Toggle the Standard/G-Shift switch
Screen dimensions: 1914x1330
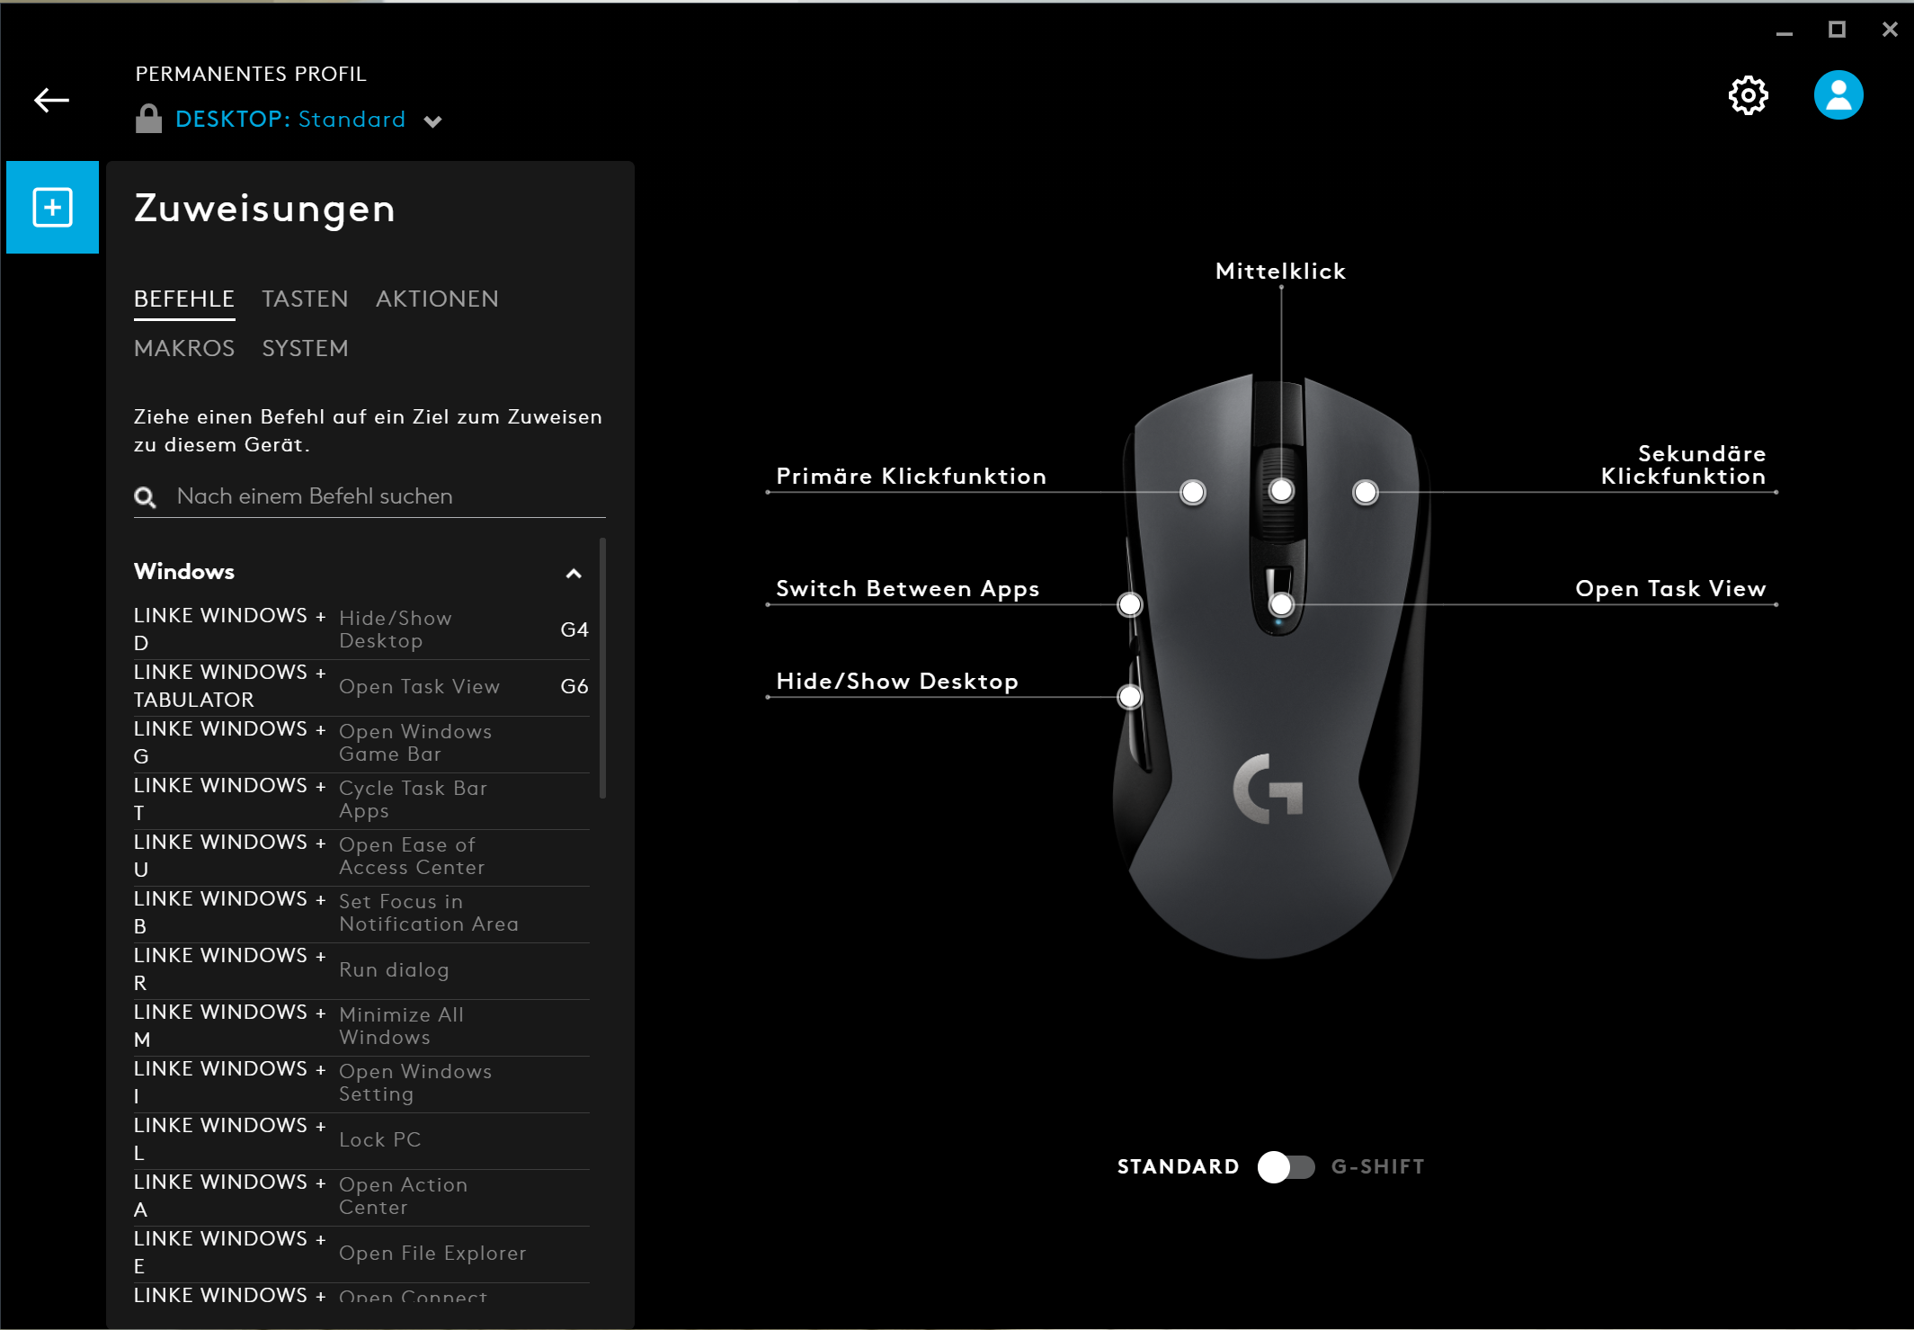(1286, 1167)
